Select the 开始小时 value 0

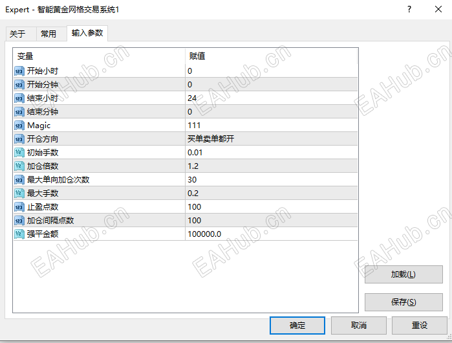(x=189, y=71)
